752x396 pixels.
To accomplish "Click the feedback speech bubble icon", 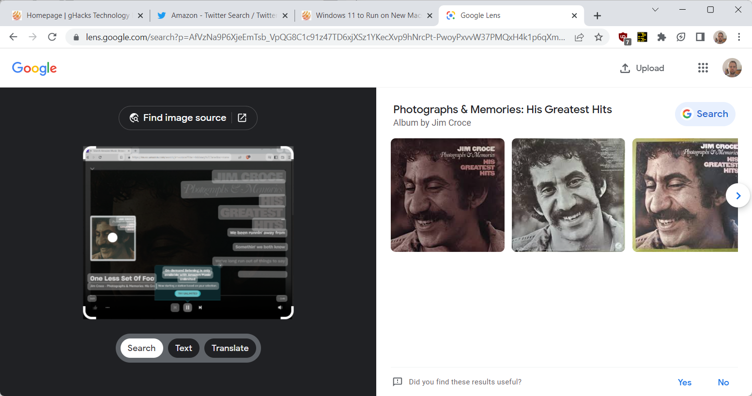I will coord(398,382).
